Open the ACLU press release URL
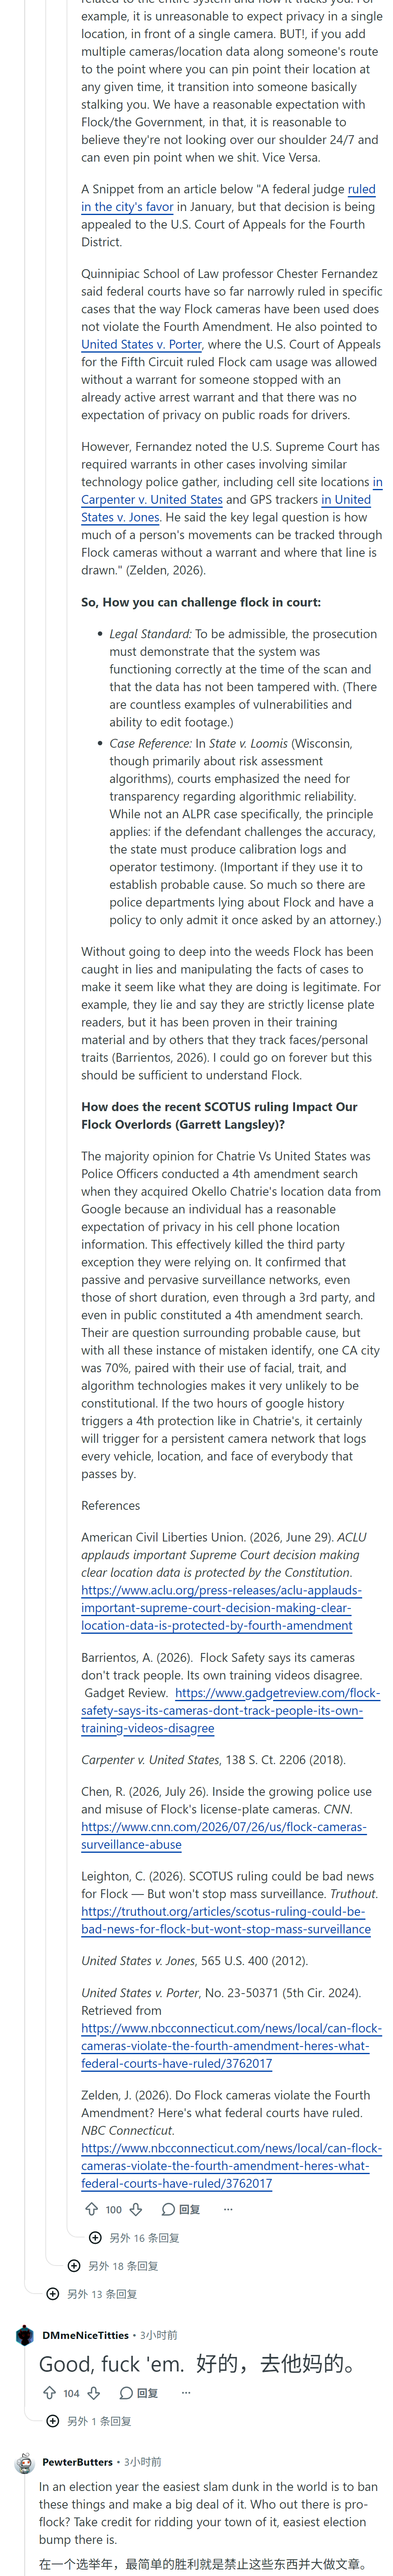Screen dimensions: 393x2576 tap(221, 1608)
